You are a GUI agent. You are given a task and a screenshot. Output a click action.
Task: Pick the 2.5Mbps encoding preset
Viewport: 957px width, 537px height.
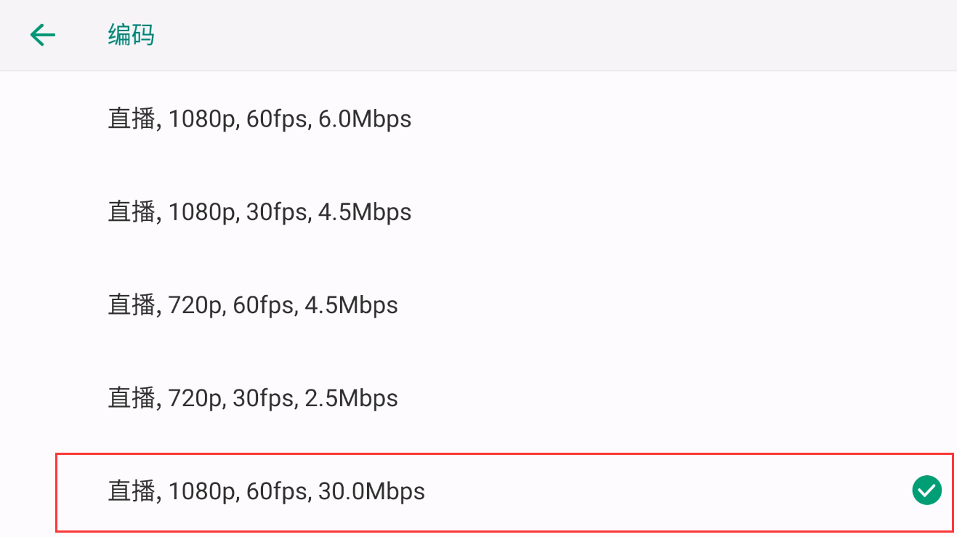click(x=478, y=398)
